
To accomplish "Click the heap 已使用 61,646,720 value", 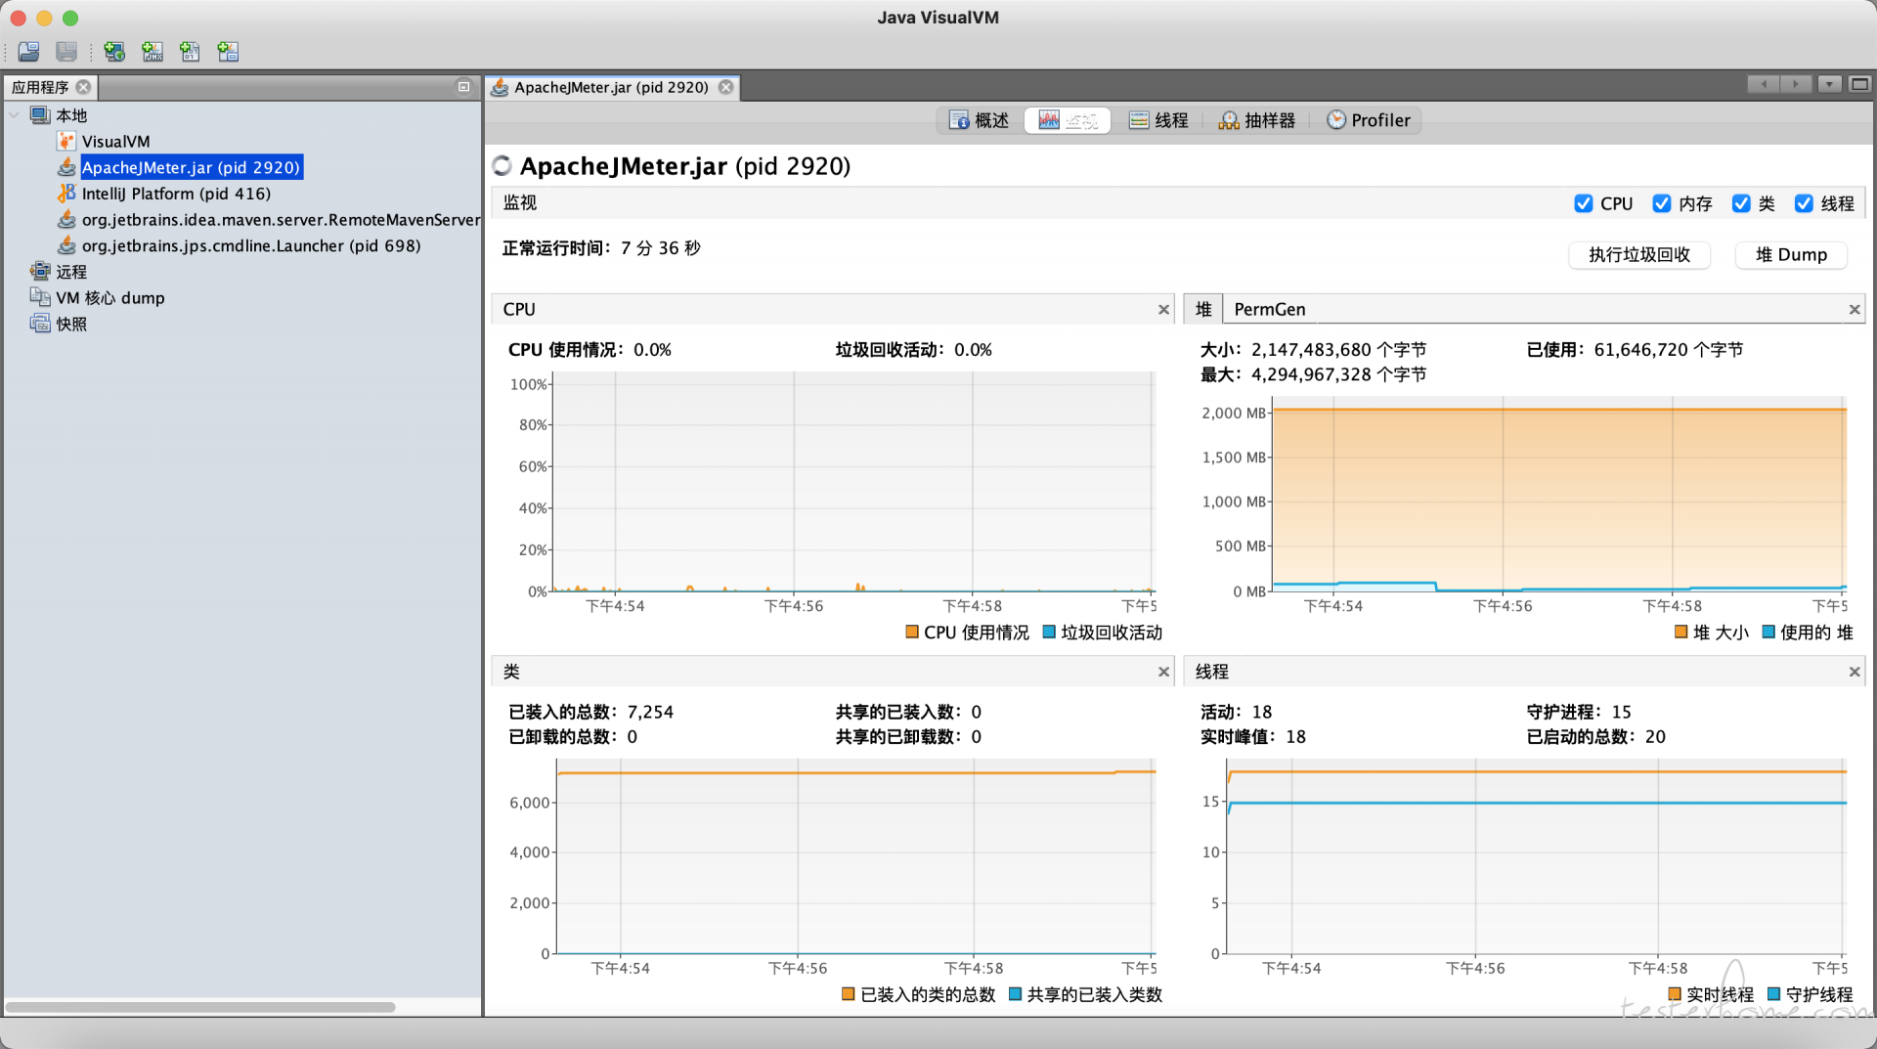I will [x=1669, y=350].
